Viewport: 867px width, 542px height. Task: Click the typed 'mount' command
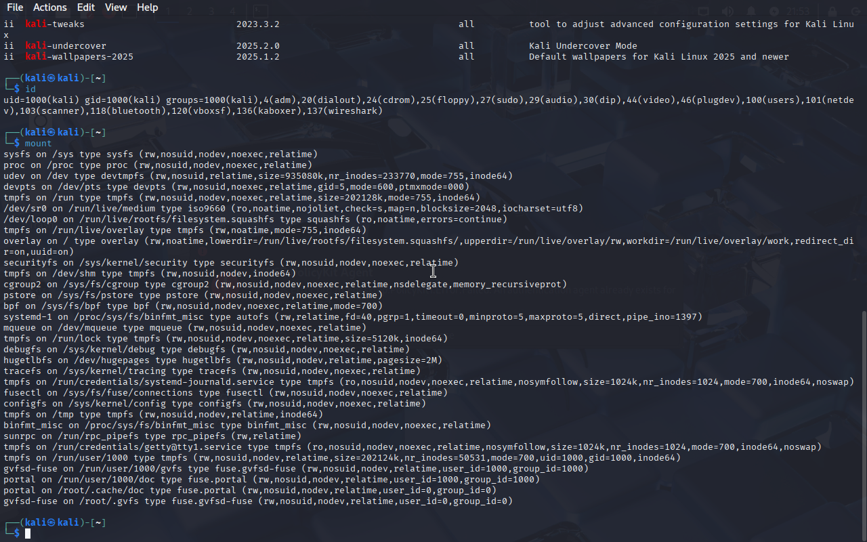tap(39, 144)
